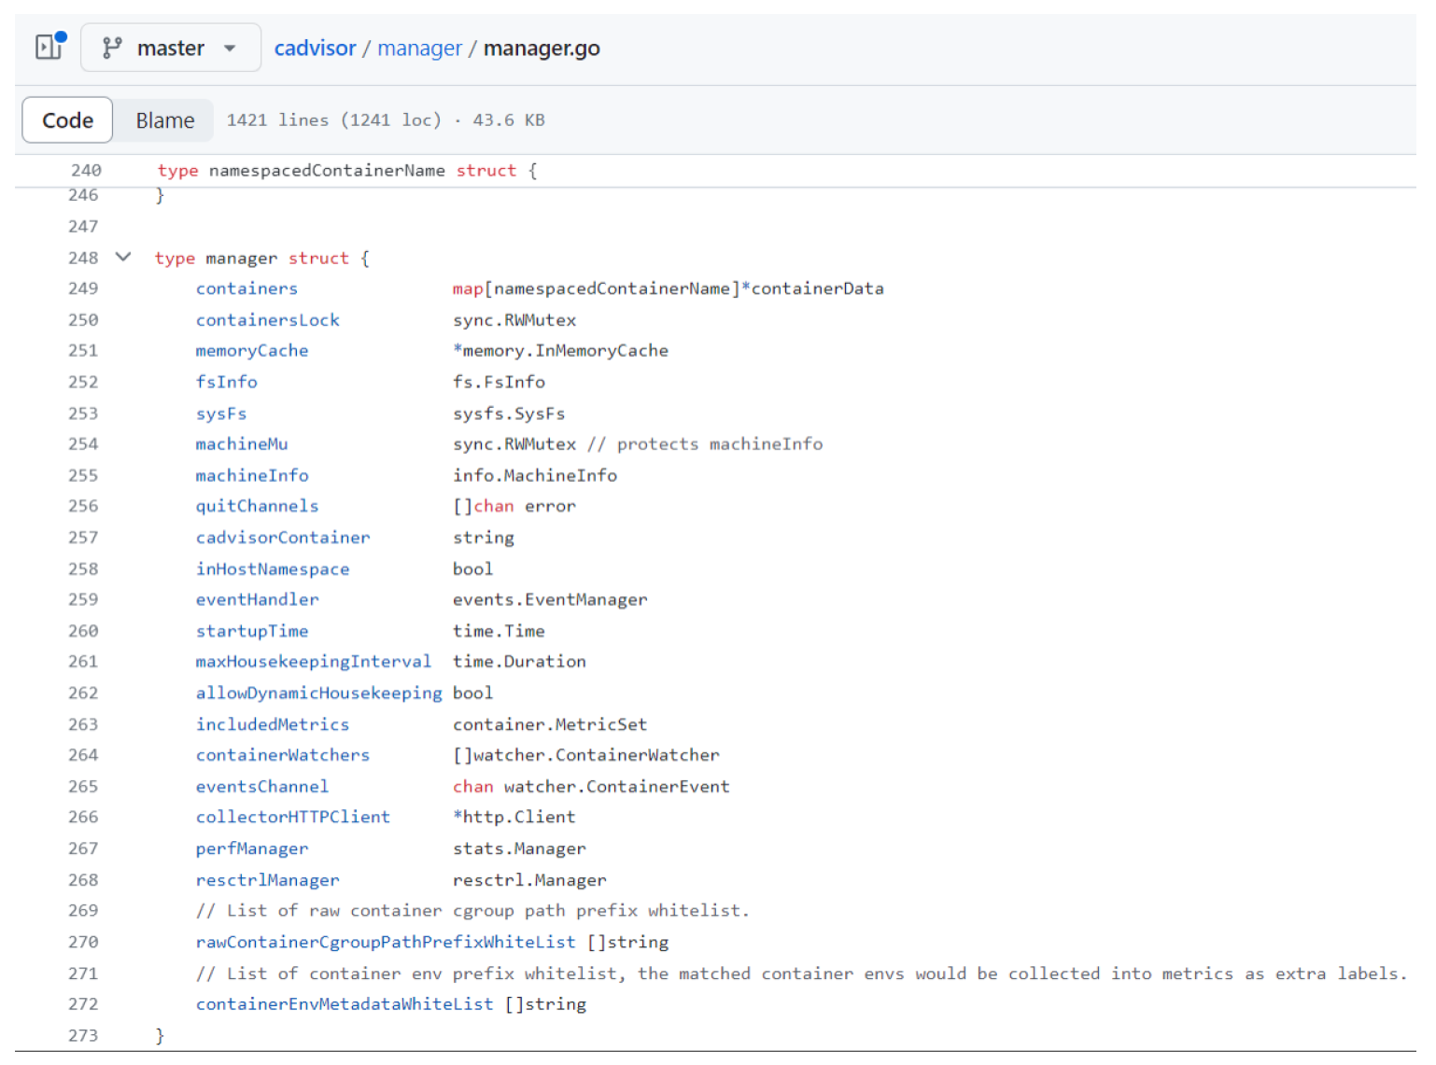This screenshot has width=1436, height=1065.
Task: Select line number 273
Action: (x=83, y=1035)
